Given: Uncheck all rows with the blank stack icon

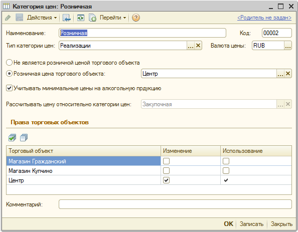Looking at the screenshot, I should pos(24,137).
